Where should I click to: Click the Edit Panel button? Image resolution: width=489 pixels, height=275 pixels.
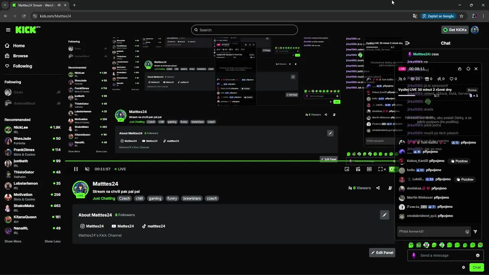(x=382, y=252)
